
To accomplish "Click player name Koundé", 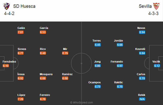I will [140, 49].
